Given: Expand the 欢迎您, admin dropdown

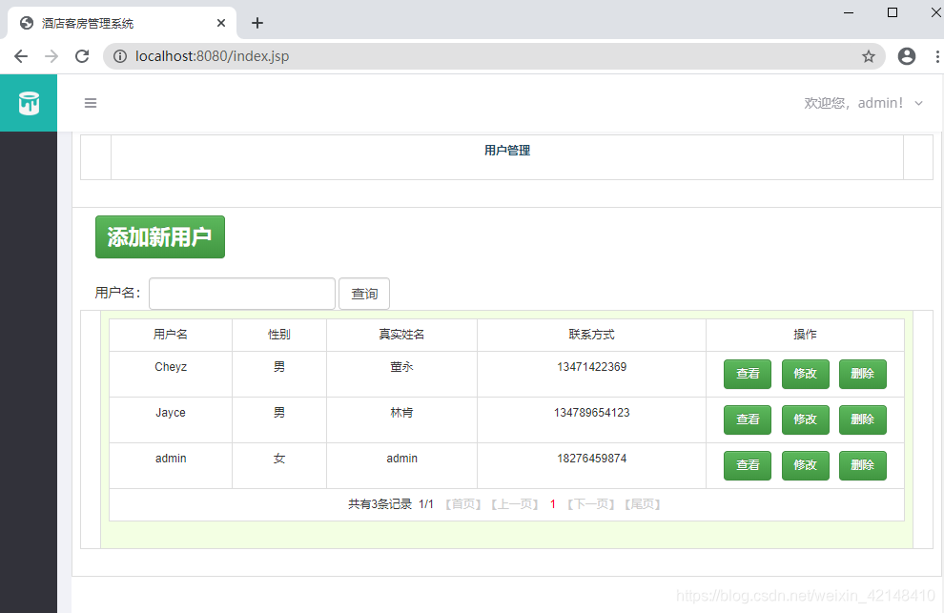Looking at the screenshot, I should click(864, 103).
